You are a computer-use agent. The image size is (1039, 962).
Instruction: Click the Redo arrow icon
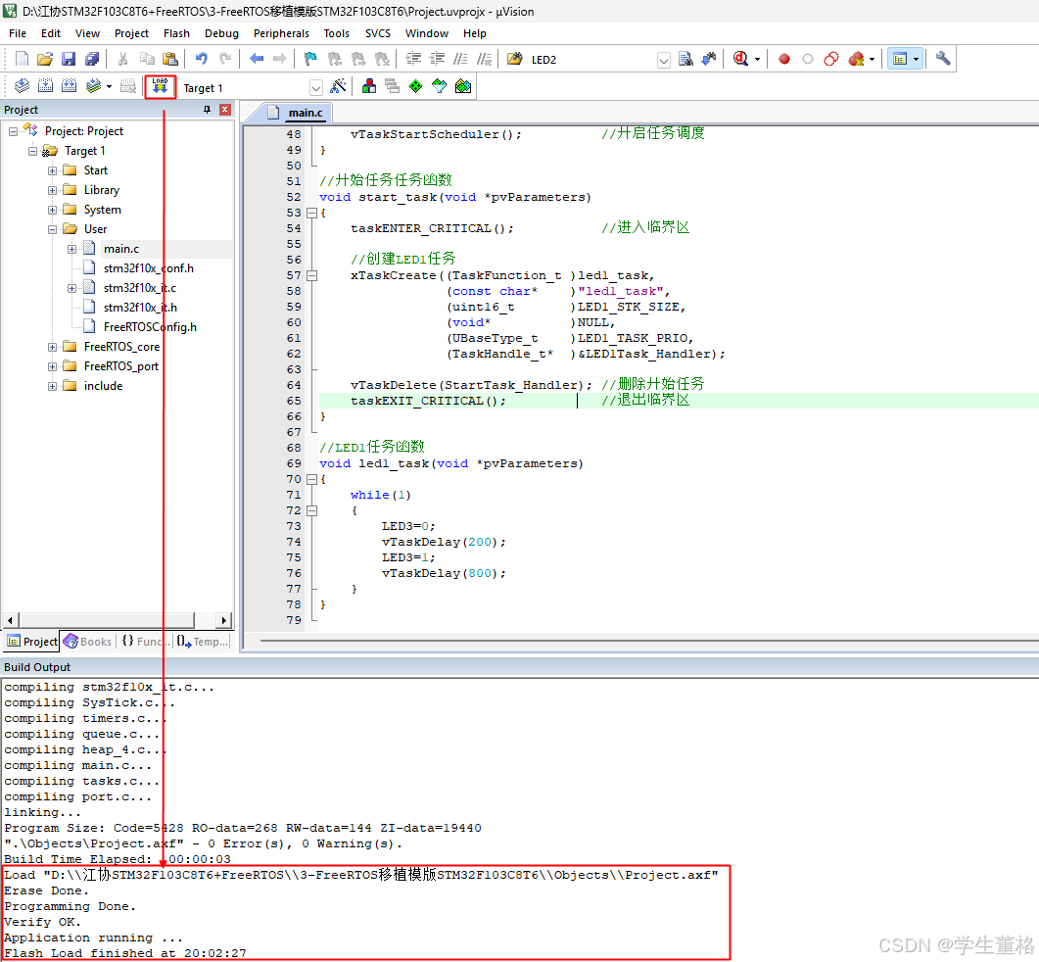(225, 59)
